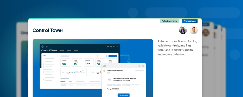The width and height of the screenshot is (243, 97).
Task: Select the last radio button in Filters panel
Action: [43, 80]
